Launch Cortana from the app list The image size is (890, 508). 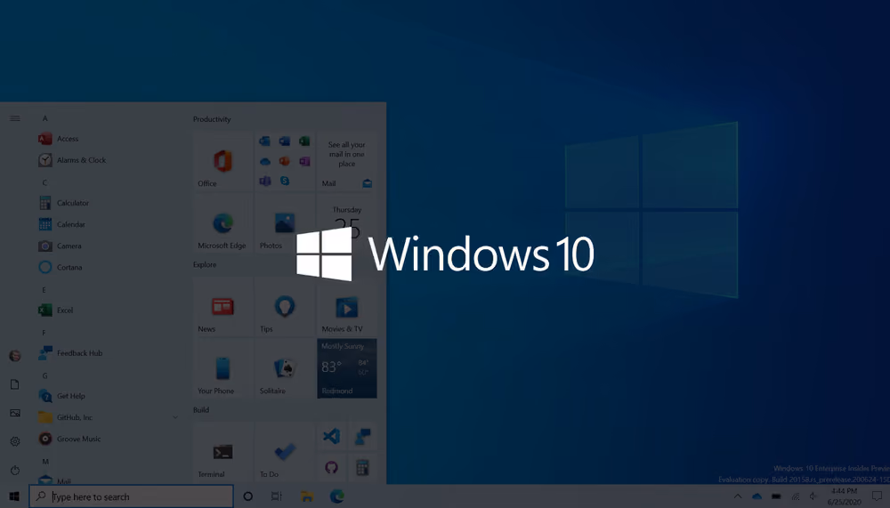[x=108, y=267]
